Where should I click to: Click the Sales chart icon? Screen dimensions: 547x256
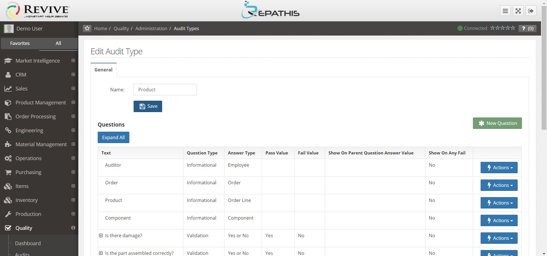coord(8,88)
